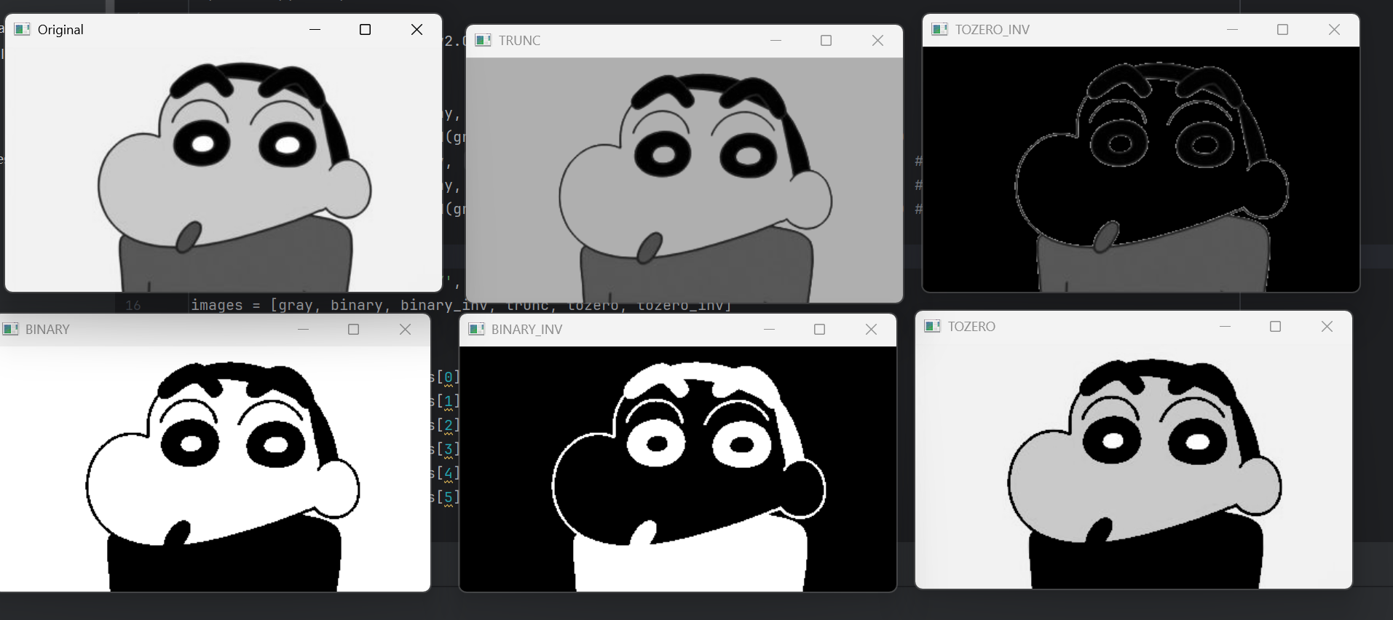Click the 'images = [gray, binary' code line
Viewport: 1393px width, 620px height.
click(461, 305)
